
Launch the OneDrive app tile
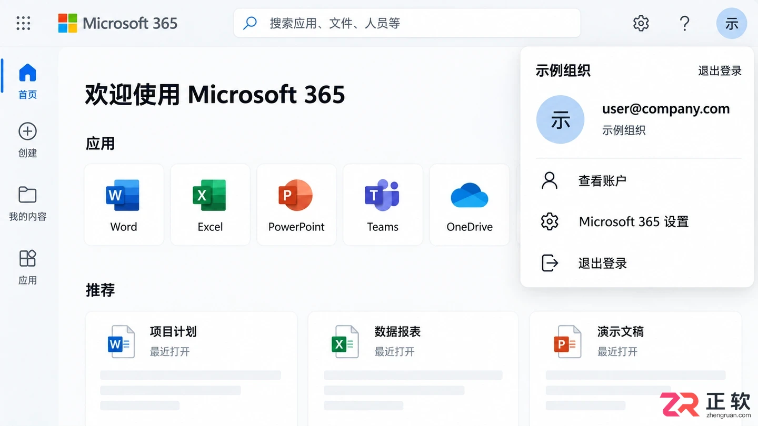coord(470,205)
